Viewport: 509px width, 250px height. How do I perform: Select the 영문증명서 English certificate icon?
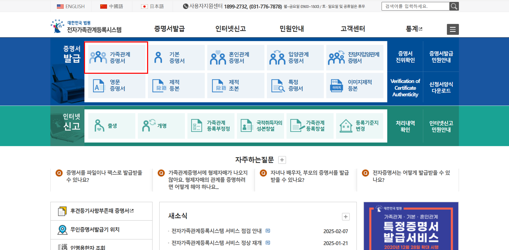coord(117,85)
